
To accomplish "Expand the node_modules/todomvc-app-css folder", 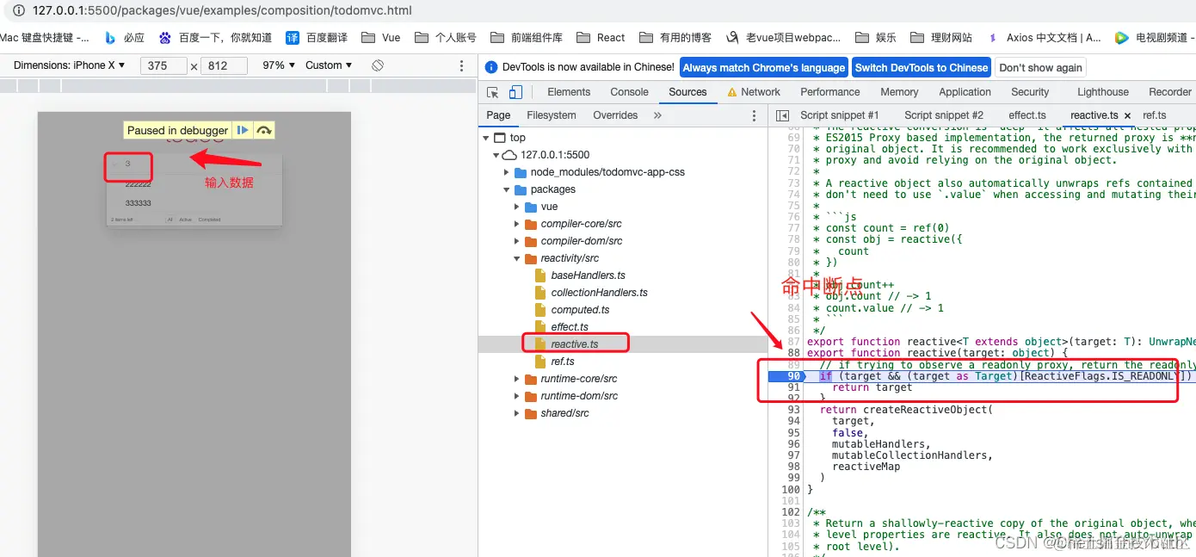I will (x=507, y=172).
